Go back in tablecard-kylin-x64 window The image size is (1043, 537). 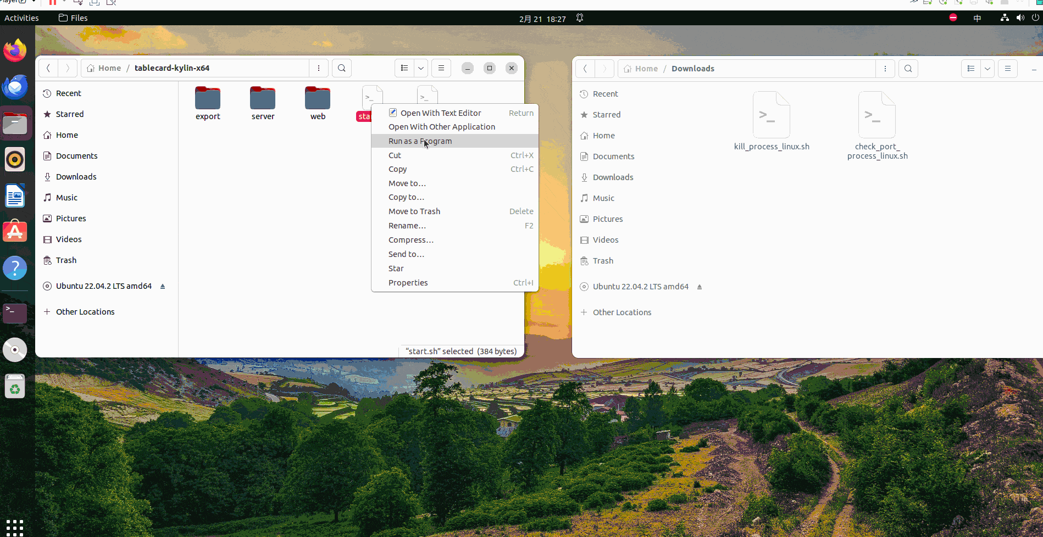coord(48,68)
